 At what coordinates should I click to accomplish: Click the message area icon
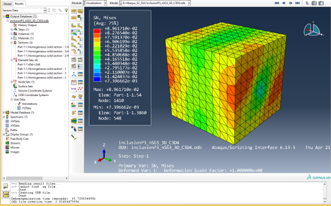[6, 186]
